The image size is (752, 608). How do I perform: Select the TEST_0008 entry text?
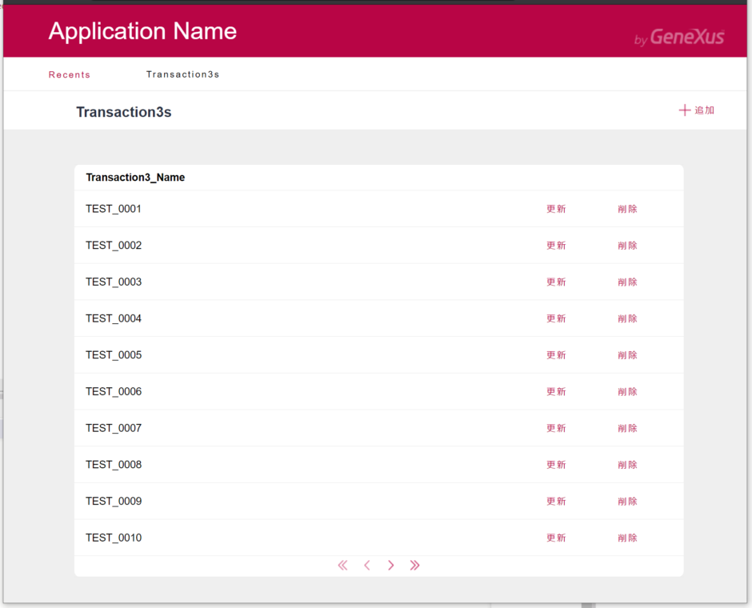tap(114, 465)
